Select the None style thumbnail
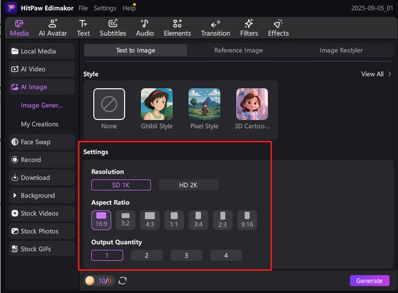This screenshot has height=293, width=398. click(109, 104)
